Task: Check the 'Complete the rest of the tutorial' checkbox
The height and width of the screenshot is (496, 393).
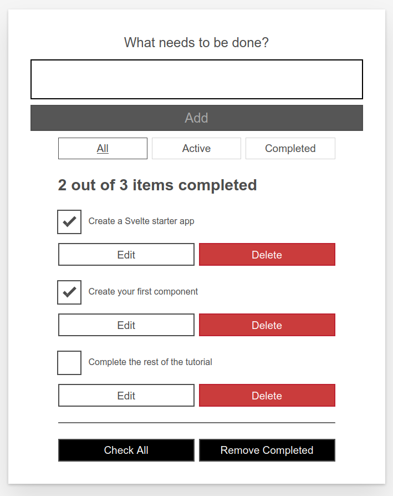Action: click(69, 362)
